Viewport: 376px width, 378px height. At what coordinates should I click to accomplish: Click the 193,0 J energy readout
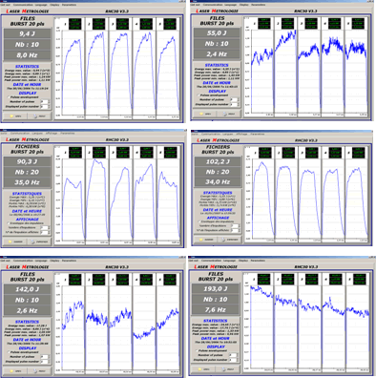[x=216, y=288]
